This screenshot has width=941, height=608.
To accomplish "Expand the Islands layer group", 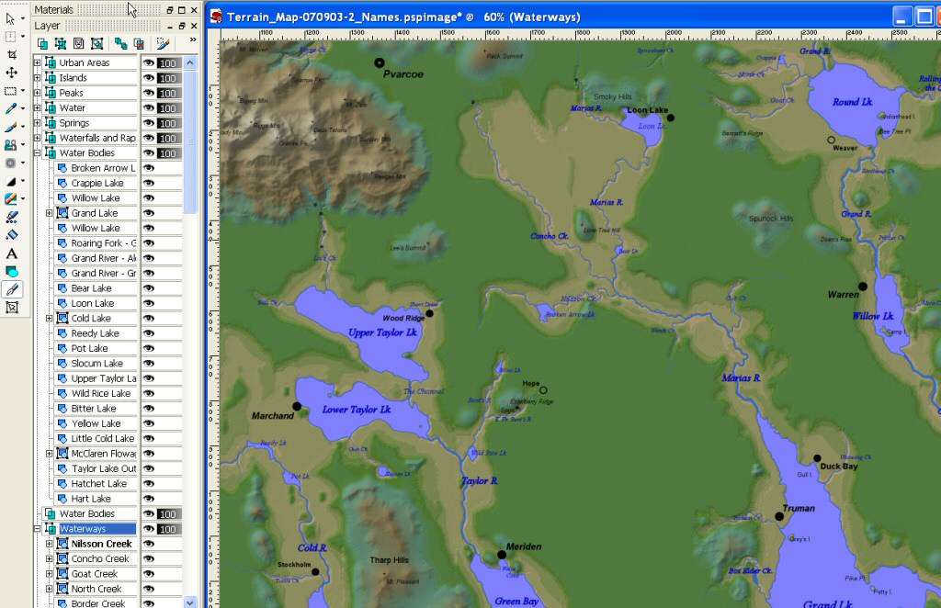I will point(38,78).
